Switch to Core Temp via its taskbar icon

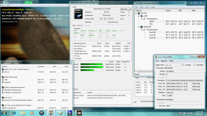(x=51, y=113)
